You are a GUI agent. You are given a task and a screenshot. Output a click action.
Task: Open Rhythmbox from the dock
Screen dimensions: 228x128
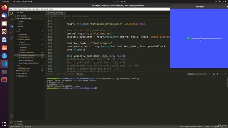[x=4, y=32]
